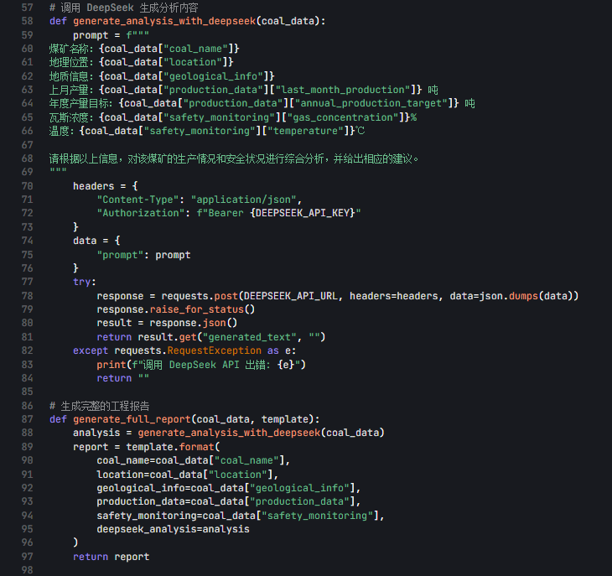Click the safety_monitoring= argument on line 94

[x=241, y=516]
